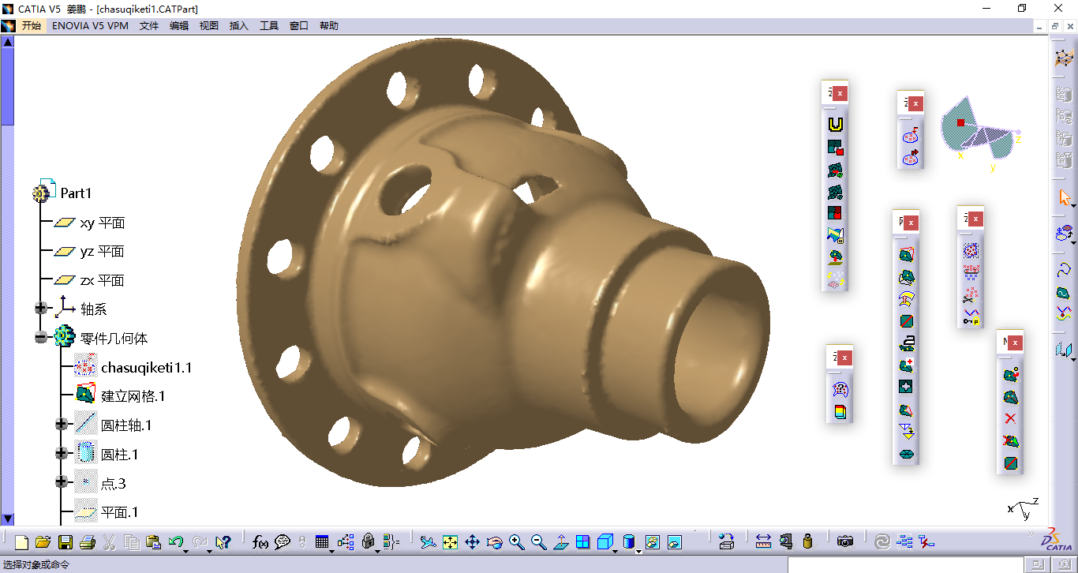Click the Fit All In view icon
The image size is (1078, 573).
point(450,542)
